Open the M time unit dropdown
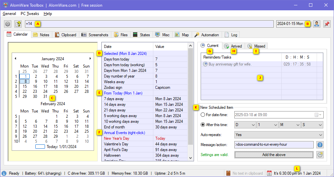Screen dimensions: 334x177 pos(289,125)
